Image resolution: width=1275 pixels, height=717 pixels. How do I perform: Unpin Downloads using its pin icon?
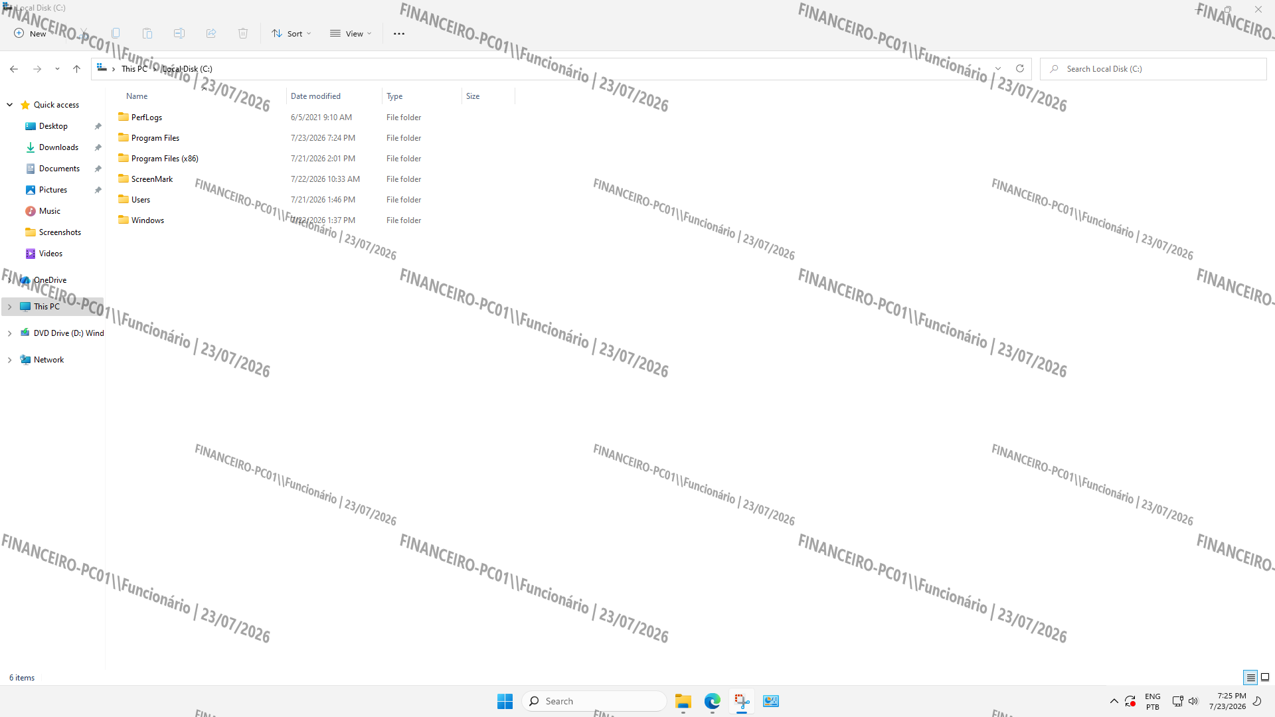98,147
